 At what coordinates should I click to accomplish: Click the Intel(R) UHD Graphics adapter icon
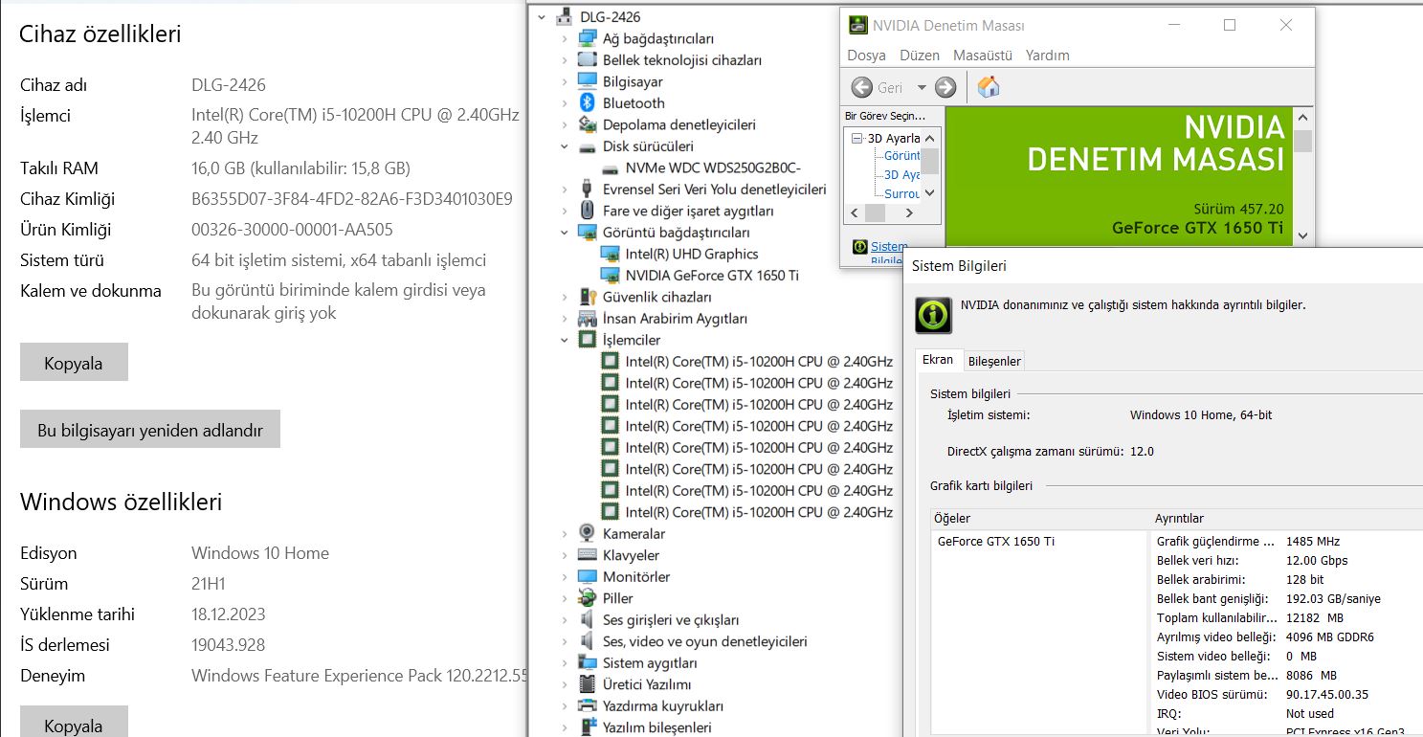click(x=610, y=255)
